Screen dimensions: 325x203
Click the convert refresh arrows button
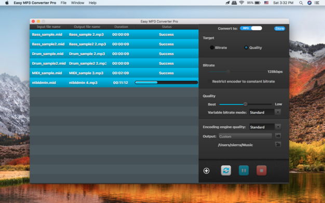226,171
